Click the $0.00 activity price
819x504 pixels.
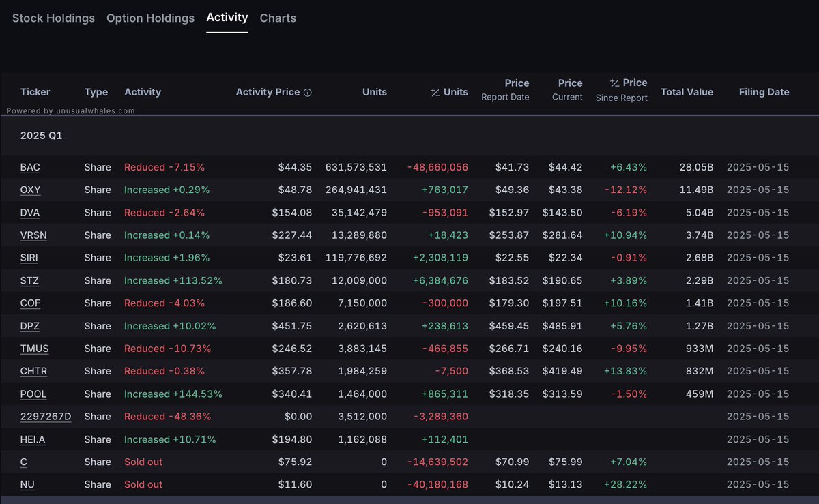298,416
